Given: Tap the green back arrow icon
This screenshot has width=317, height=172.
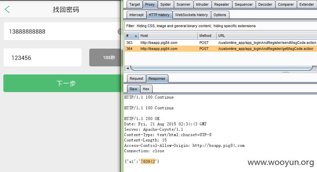Looking at the screenshot, I should (x=7, y=9).
